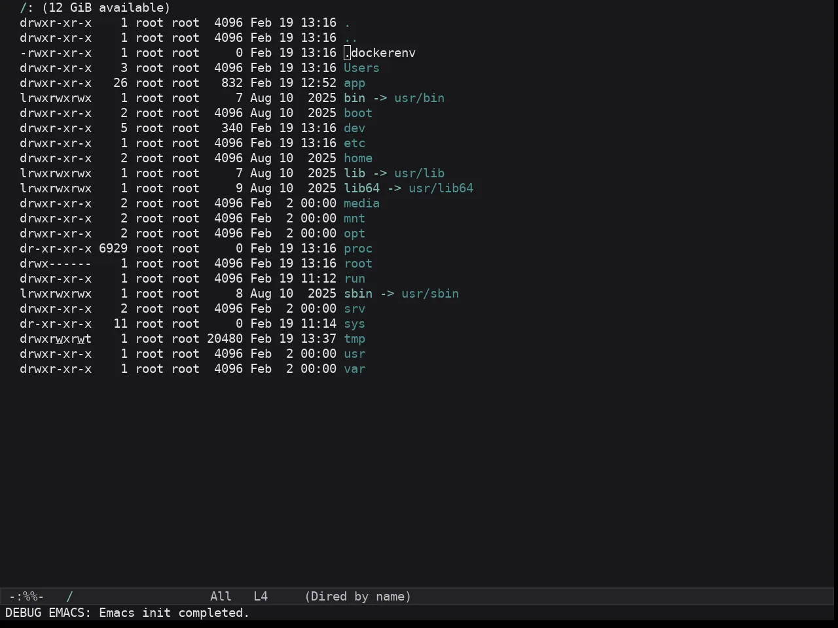Click the 'All' position indicator in mode line
Screen dimensions: 838x628
coord(221,597)
